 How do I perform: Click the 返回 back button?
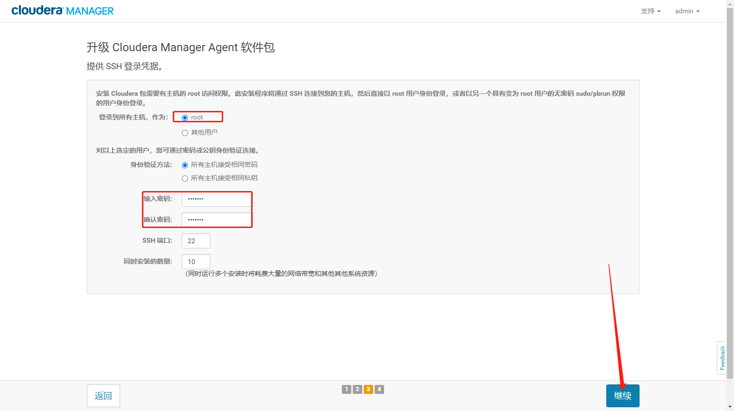point(104,396)
